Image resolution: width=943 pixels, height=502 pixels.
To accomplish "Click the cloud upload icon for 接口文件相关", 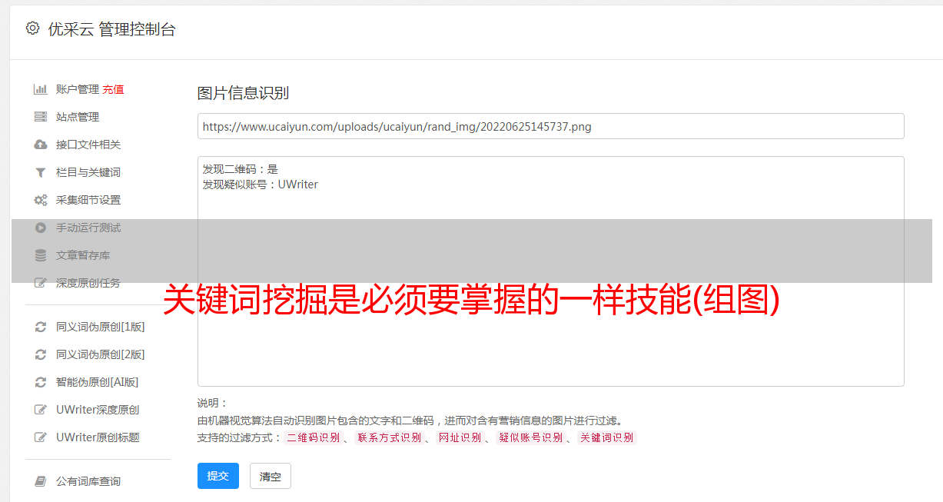I will point(41,145).
